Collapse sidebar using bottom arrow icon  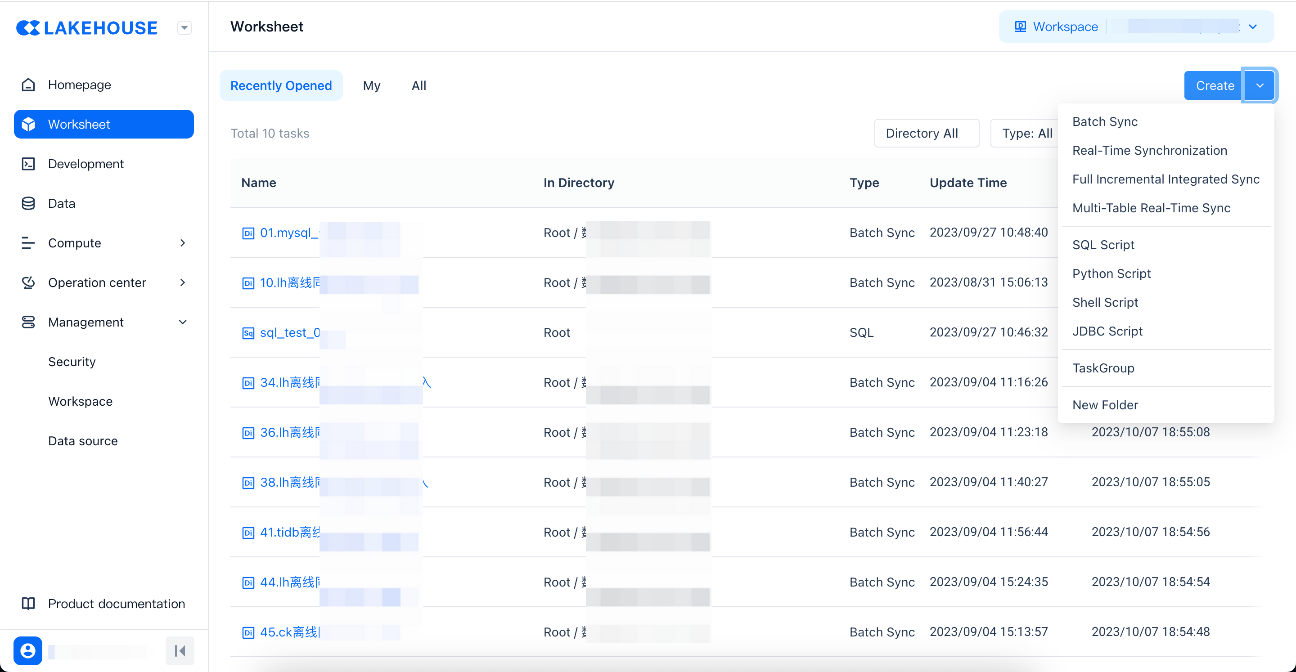pyautogui.click(x=180, y=651)
